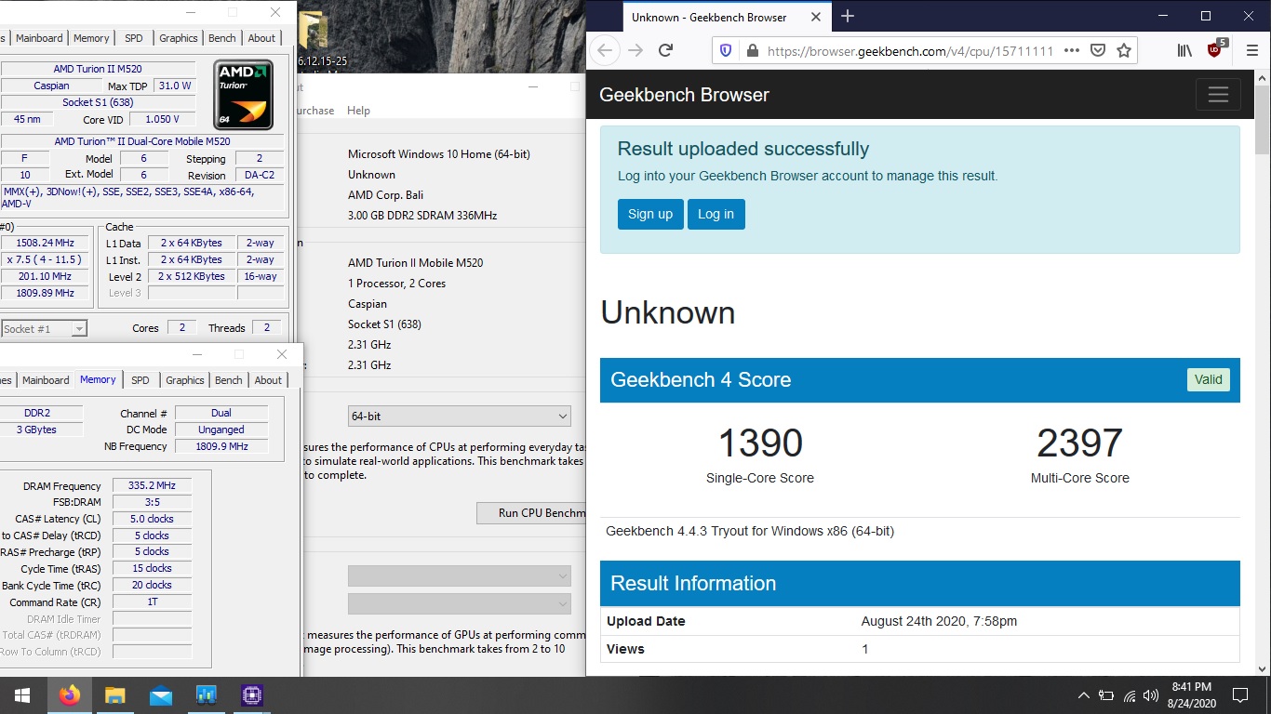The width and height of the screenshot is (1271, 714).
Task: Click the multi-core score 2397
Action: click(x=1079, y=443)
